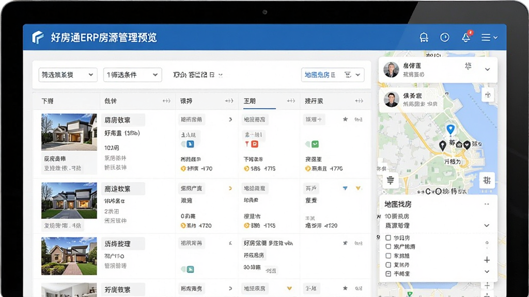Expand the 房源管理 dropdown in 地图找房 panel
The image size is (529, 297).
pos(487,225)
